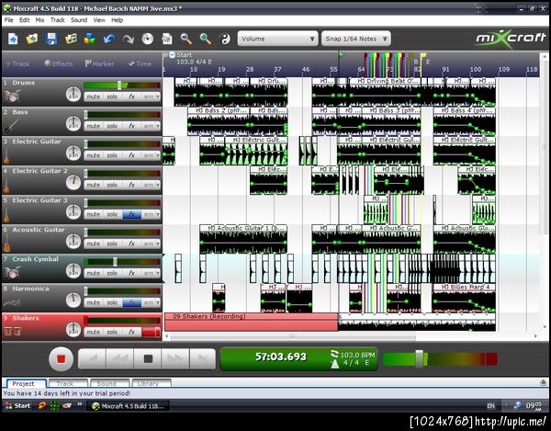
Task: Mute the Bass track
Action: pos(93,126)
